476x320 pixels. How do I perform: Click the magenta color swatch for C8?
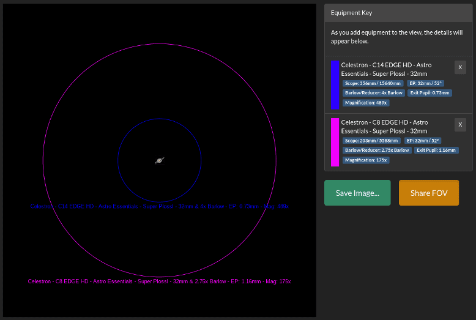[x=335, y=142]
